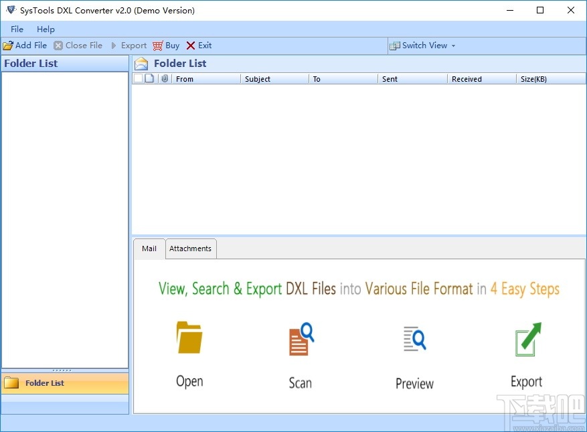Image resolution: width=587 pixels, height=432 pixels.
Task: Click the pane splitter grip dots
Action: [x=62, y=370]
